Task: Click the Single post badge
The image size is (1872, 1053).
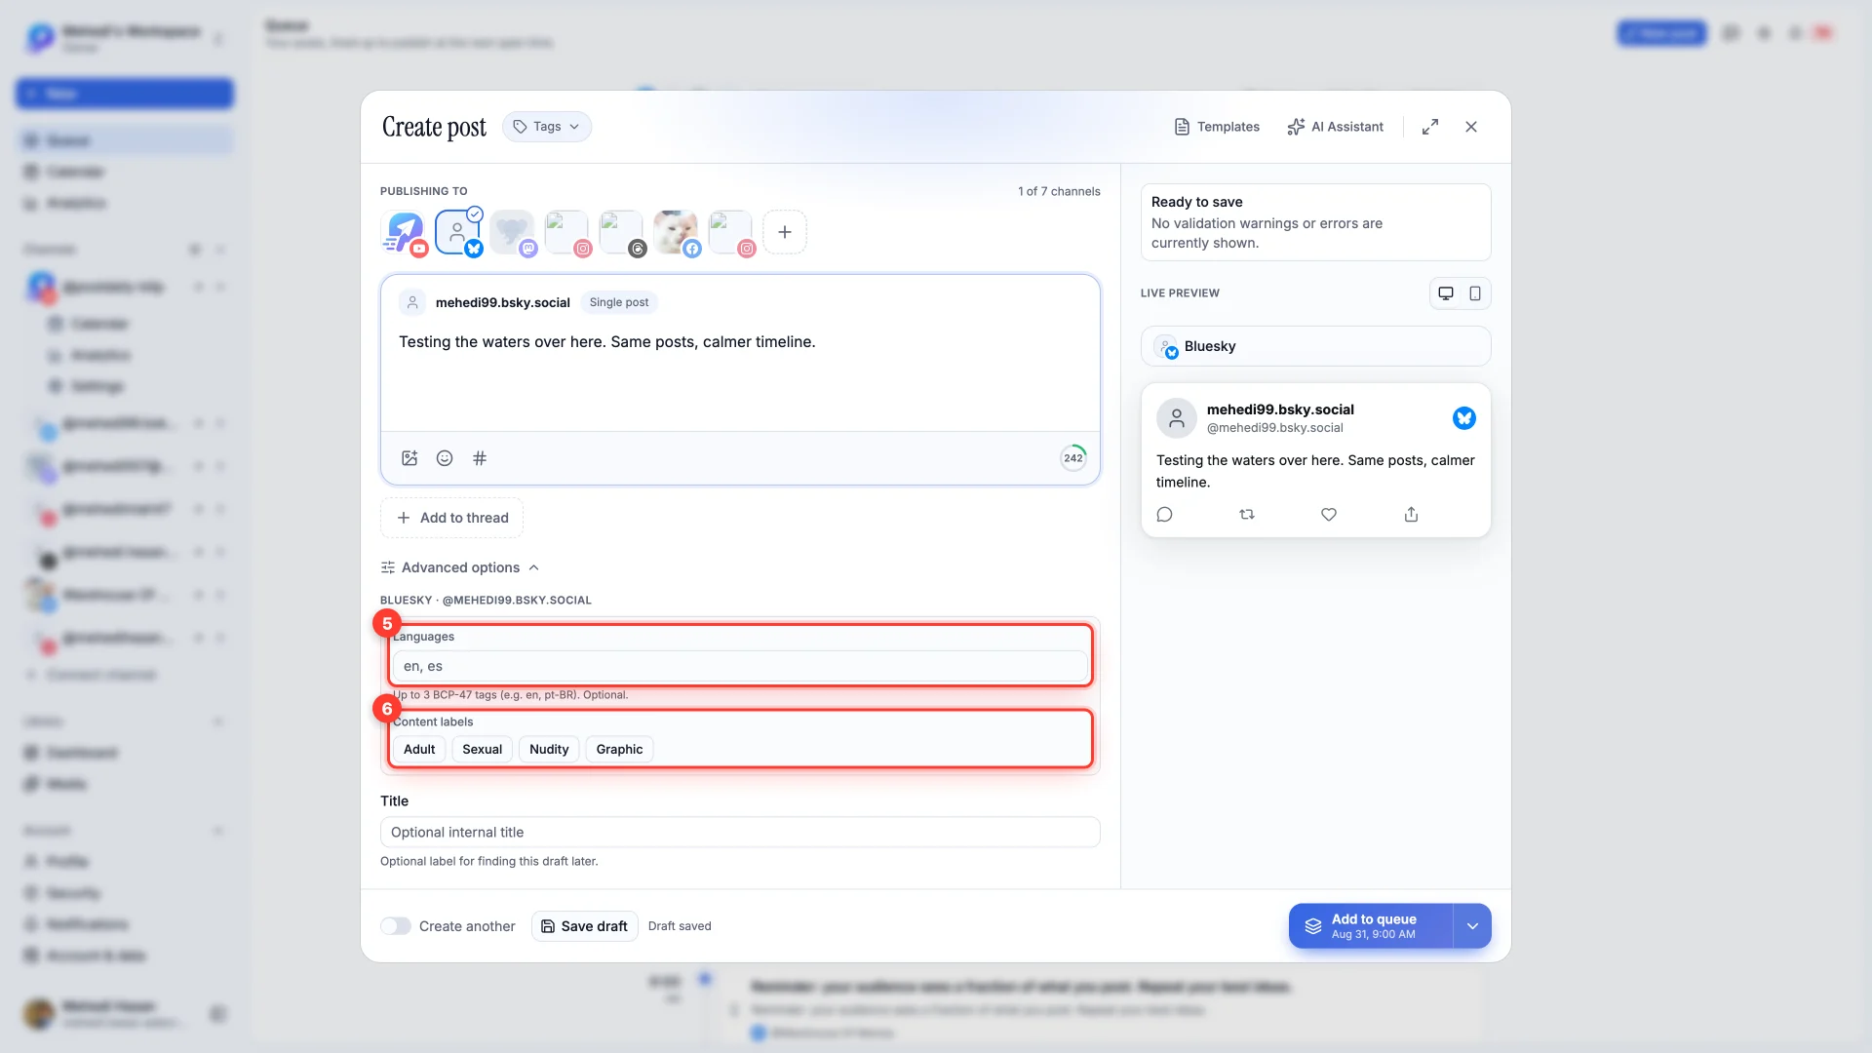Action: [619, 302]
